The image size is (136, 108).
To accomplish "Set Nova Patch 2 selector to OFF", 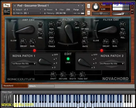I will tap(94, 55).
